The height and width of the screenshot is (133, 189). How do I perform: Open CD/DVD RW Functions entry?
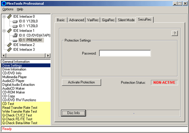26,100
